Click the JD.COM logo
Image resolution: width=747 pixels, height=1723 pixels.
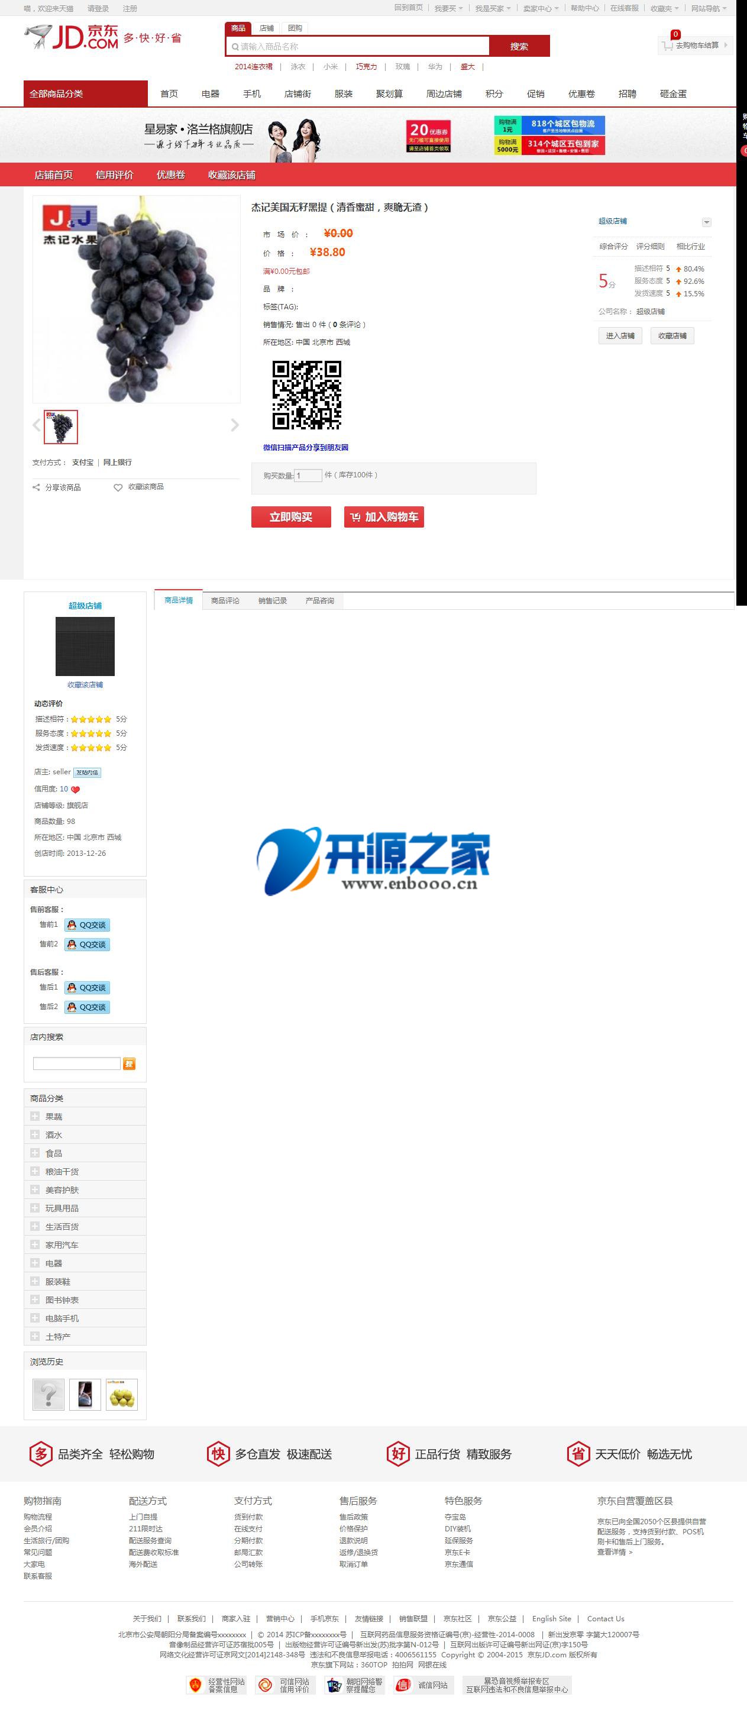[x=71, y=37]
